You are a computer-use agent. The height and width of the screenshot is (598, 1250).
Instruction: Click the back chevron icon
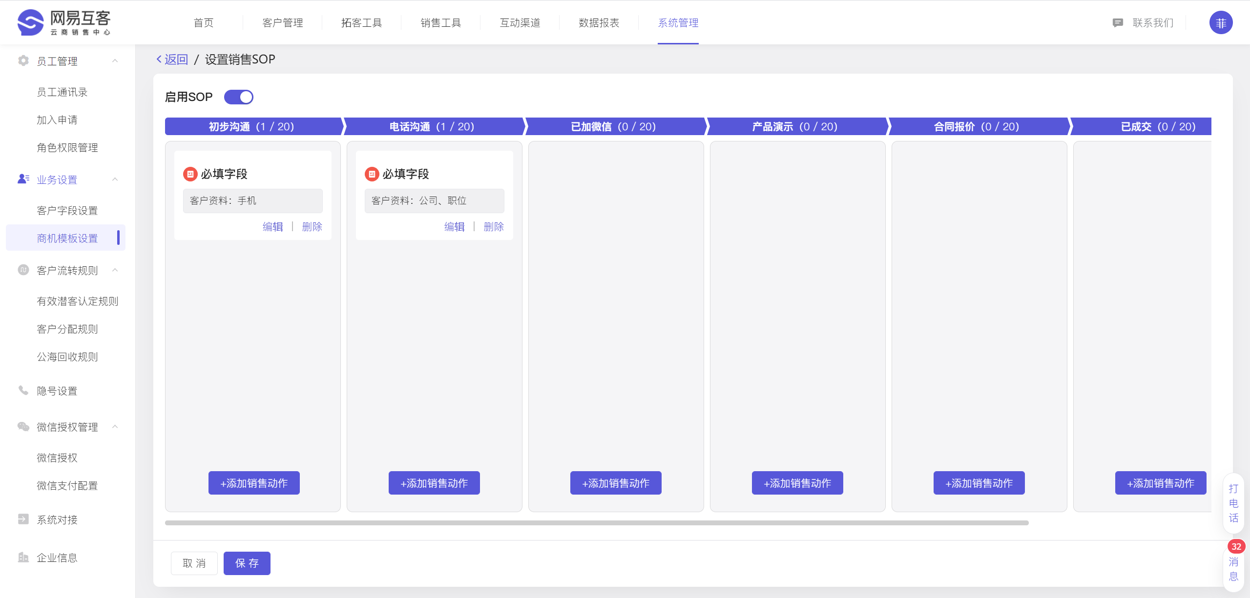tap(159, 59)
